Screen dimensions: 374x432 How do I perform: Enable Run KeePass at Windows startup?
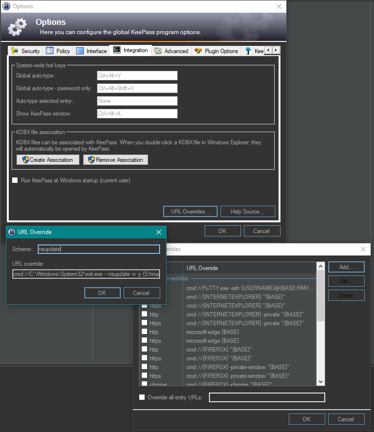point(15,180)
